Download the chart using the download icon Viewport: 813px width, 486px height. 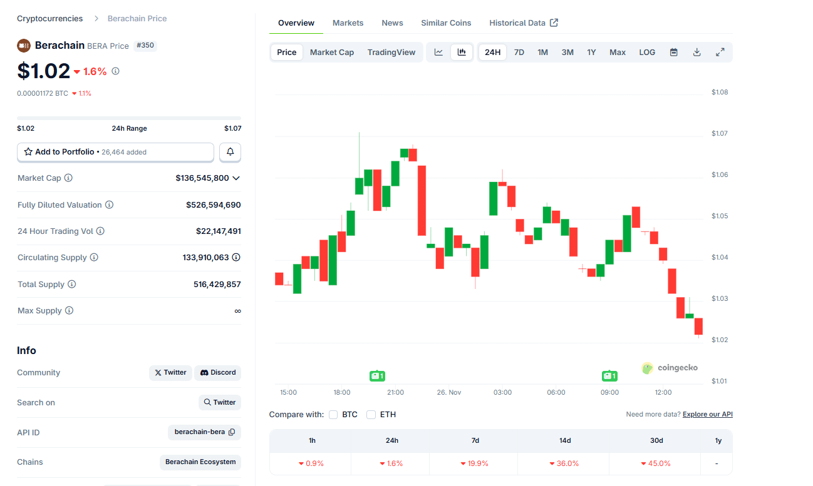click(696, 52)
